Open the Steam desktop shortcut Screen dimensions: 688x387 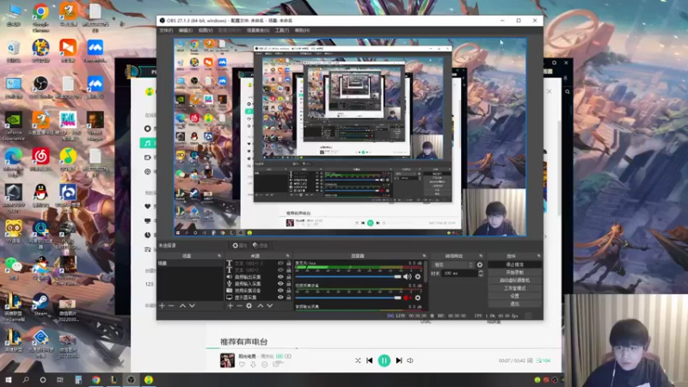(x=40, y=304)
